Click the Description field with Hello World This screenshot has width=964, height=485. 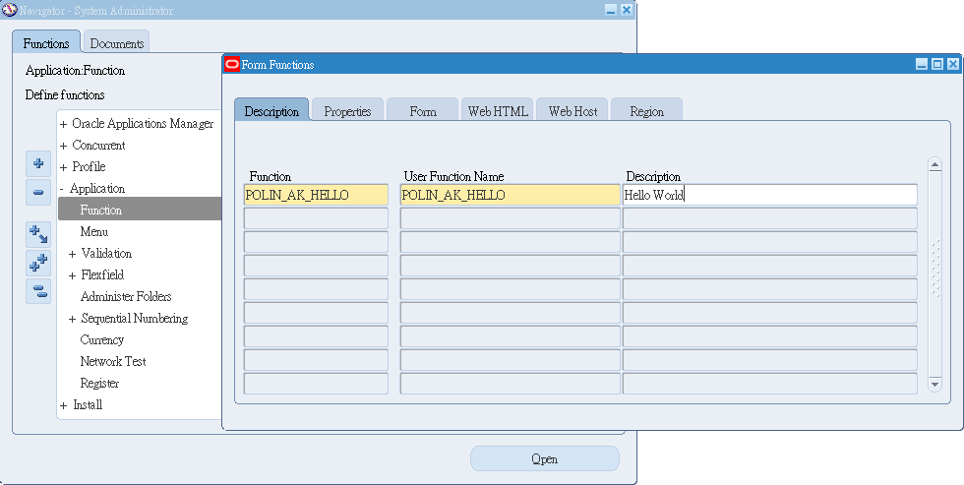(x=769, y=195)
